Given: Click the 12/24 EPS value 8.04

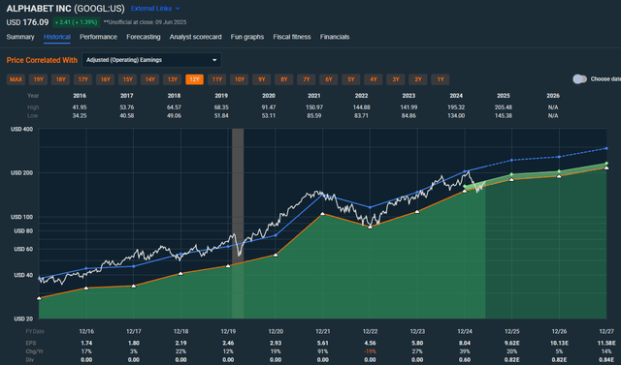Looking at the screenshot, I should click(x=465, y=344).
